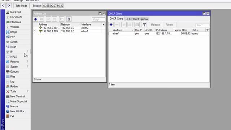Open New Terminal from the sidebar

18,96
